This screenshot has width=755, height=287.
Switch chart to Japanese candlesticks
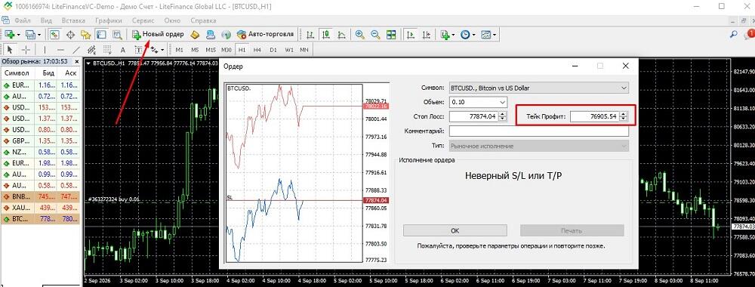click(x=326, y=35)
